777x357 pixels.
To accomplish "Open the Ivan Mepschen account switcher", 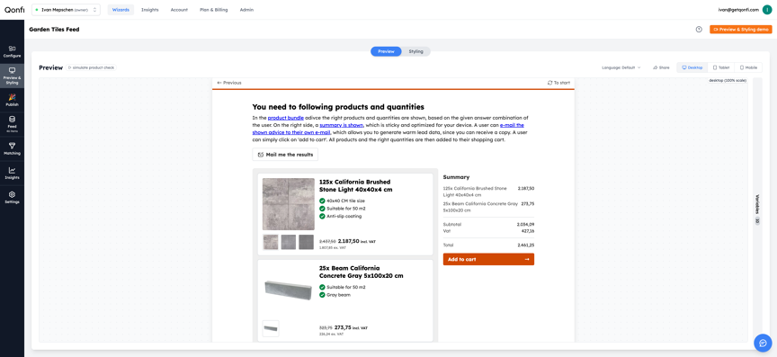I will [66, 9].
